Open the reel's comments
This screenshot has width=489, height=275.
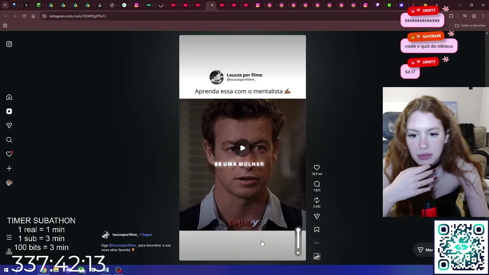pyautogui.click(x=317, y=184)
